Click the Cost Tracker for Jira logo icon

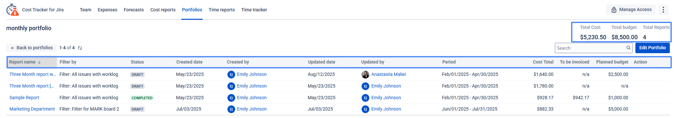point(12,10)
